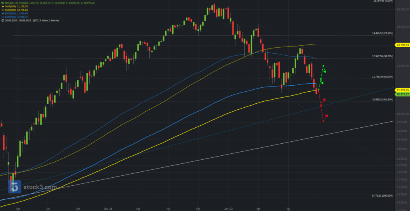Screen dimensions: 410x211
Task: Click the 7.625,00 price axis label
Action: pyautogui.click(x=403, y=172)
